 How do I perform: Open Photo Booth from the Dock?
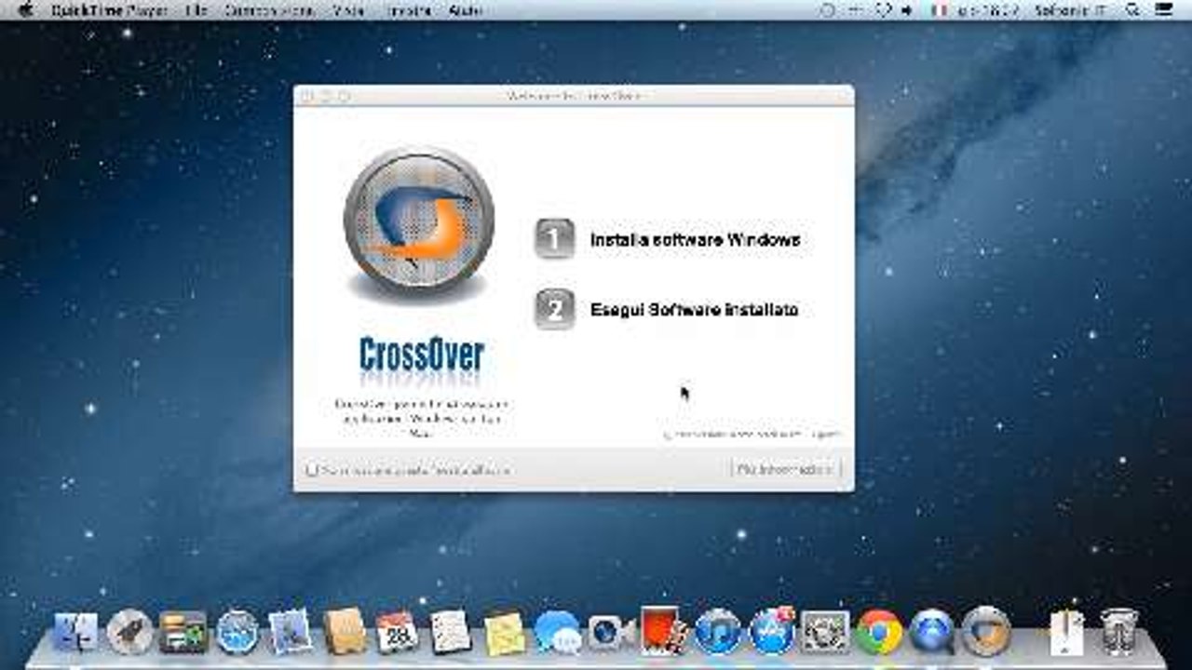click(664, 631)
